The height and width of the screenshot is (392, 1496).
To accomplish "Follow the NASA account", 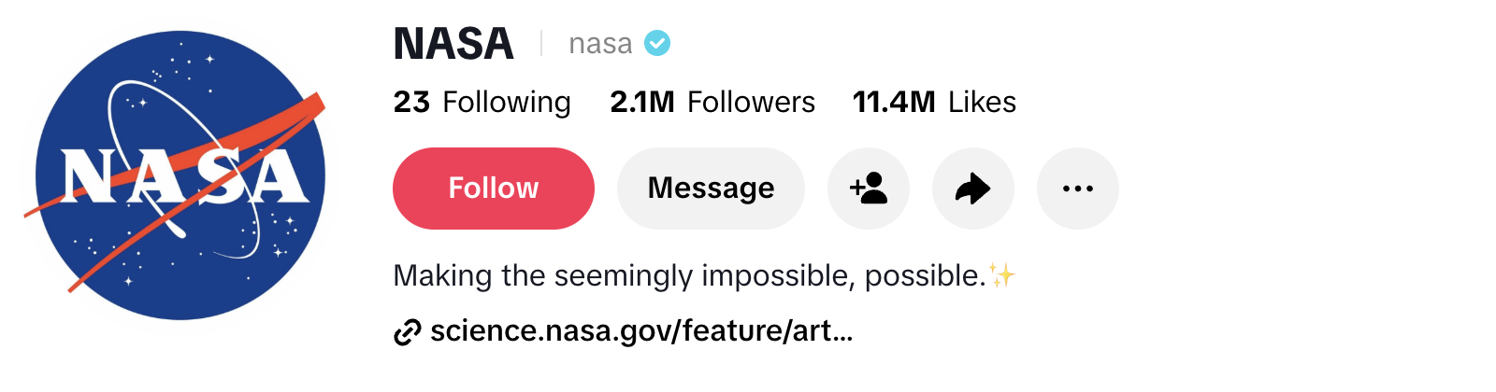I will 494,189.
